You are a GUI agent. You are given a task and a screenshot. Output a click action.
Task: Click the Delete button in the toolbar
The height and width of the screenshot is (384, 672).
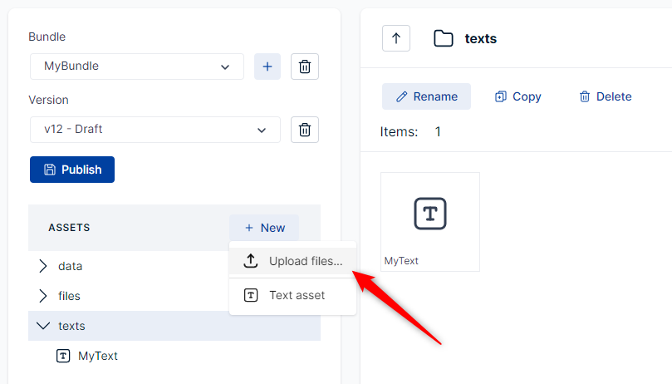[x=605, y=96]
